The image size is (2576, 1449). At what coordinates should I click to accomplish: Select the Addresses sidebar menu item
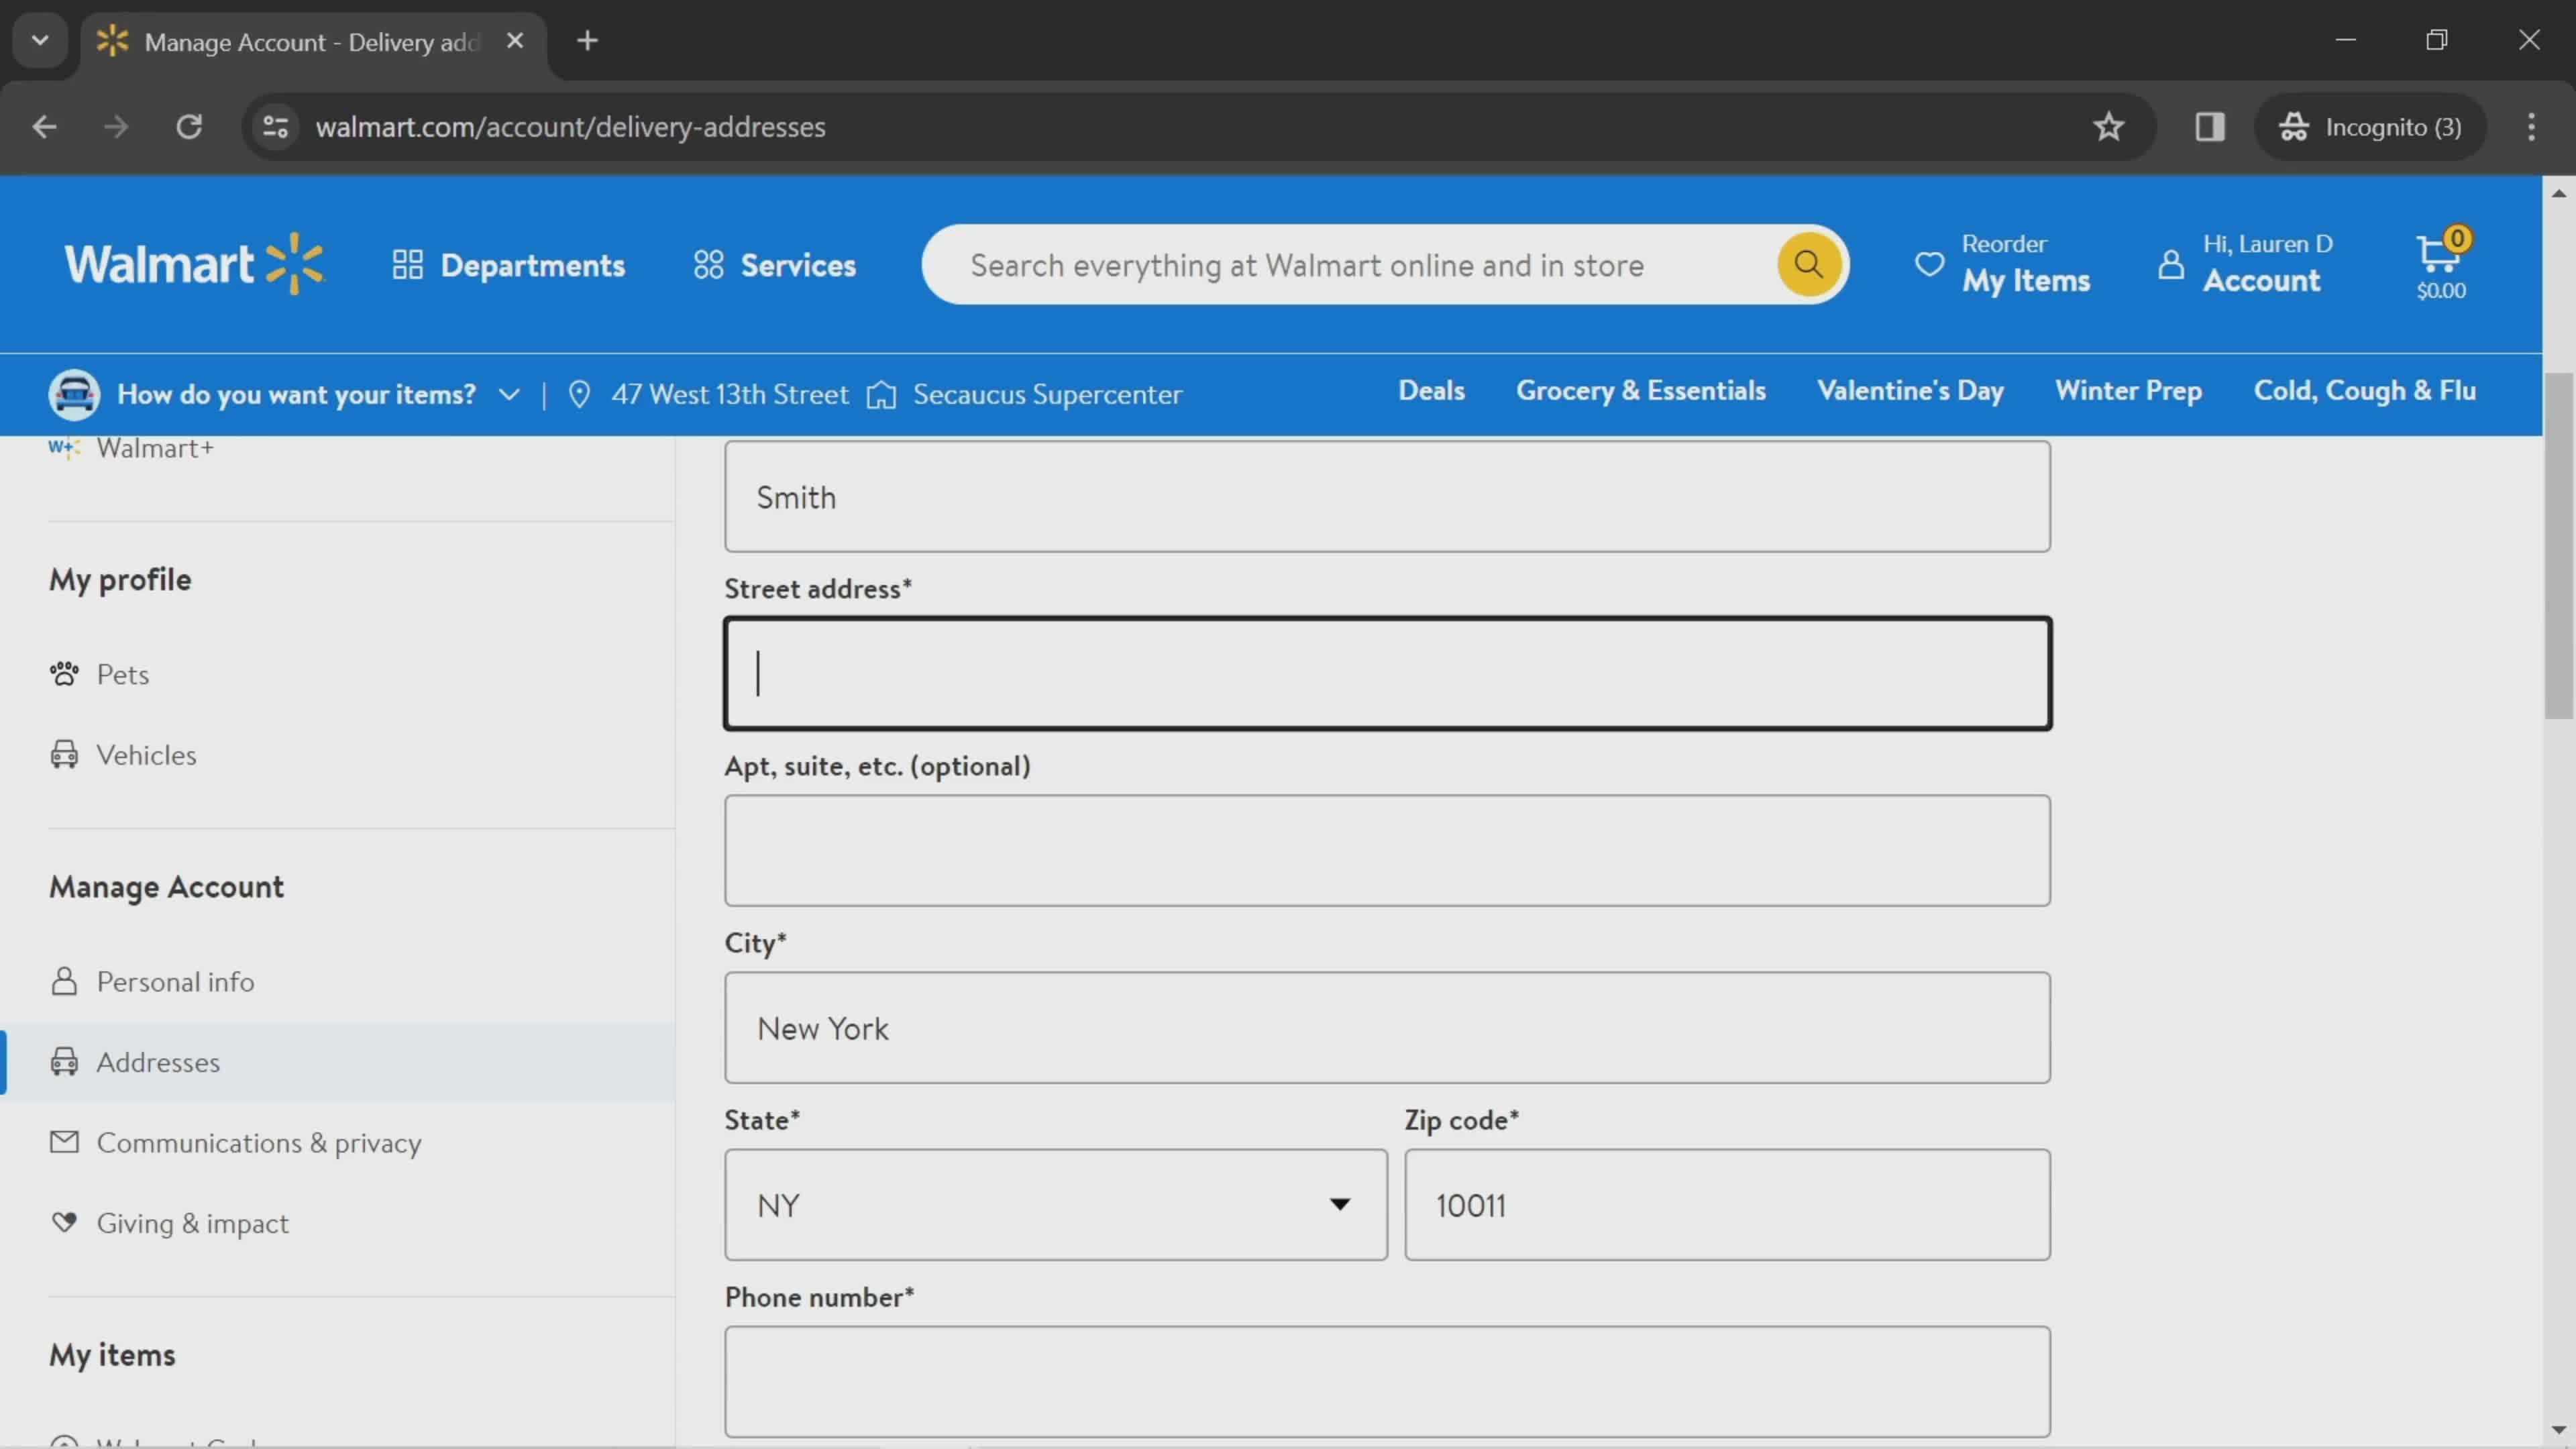tap(159, 1060)
